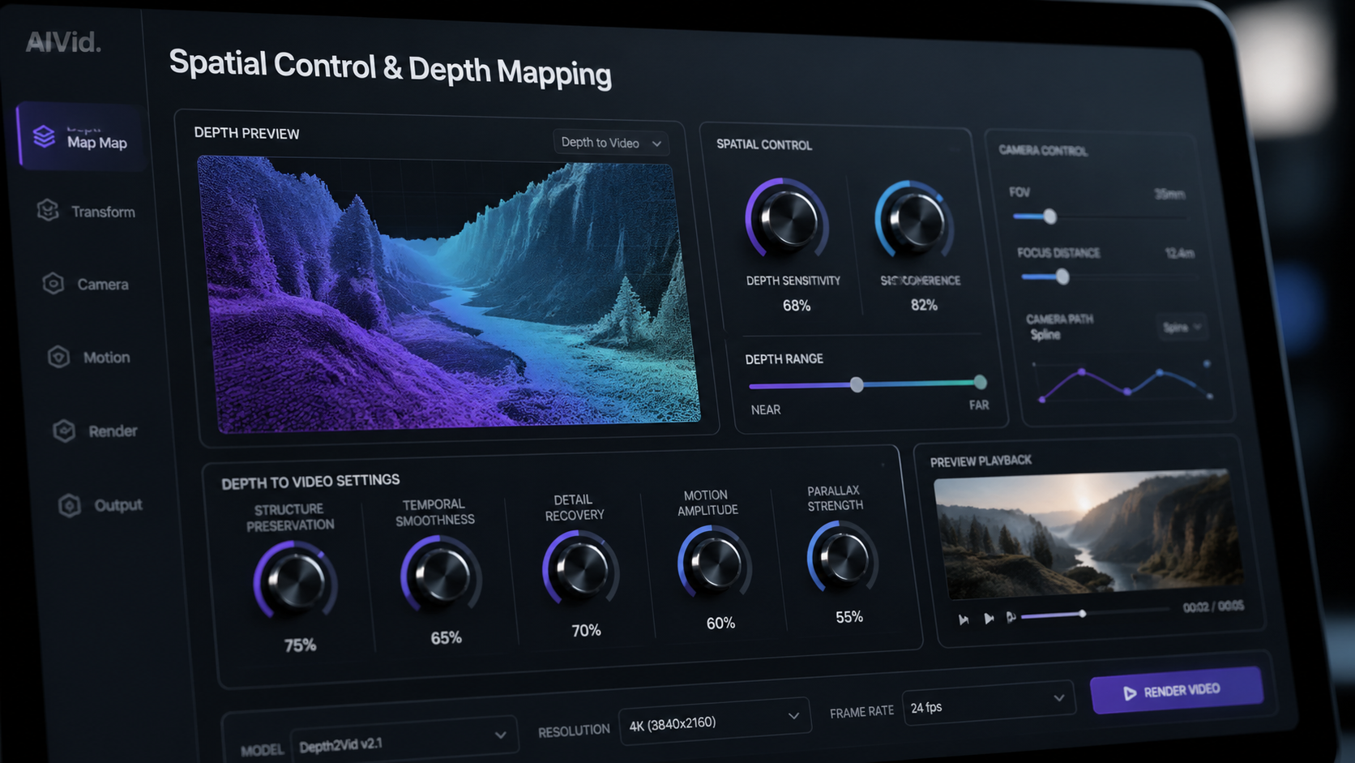Click the 35mm FOV value
This screenshot has height=763, width=1355.
[1169, 195]
